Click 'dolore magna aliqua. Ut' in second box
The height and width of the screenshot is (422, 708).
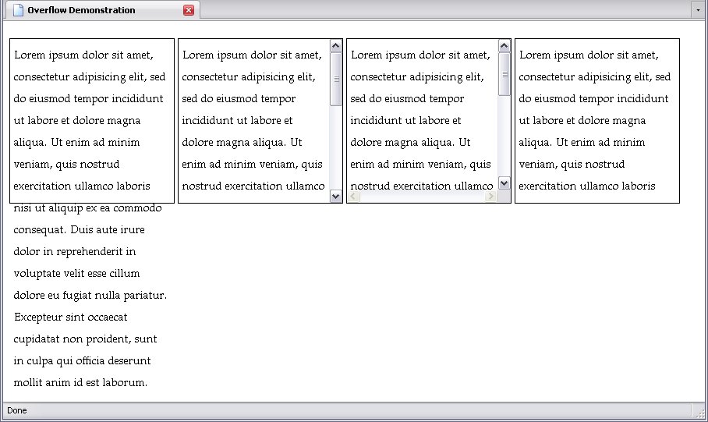pyautogui.click(x=242, y=143)
